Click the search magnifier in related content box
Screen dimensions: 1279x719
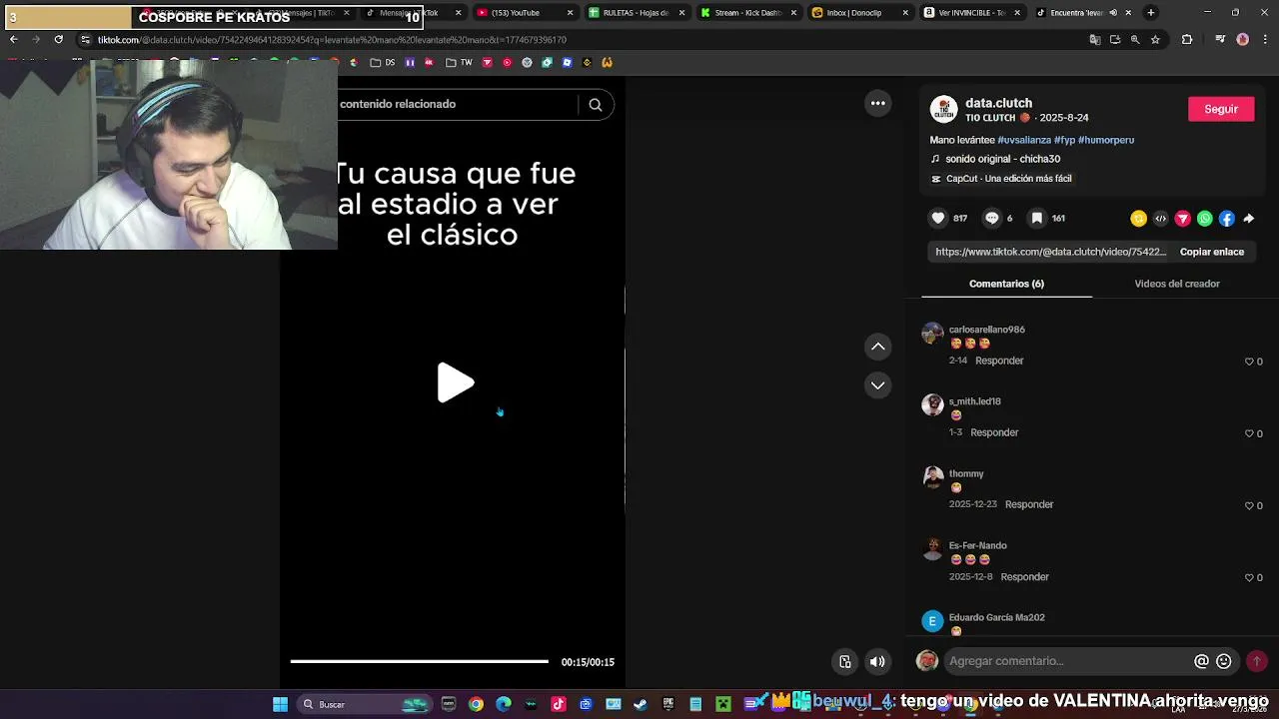click(x=596, y=105)
